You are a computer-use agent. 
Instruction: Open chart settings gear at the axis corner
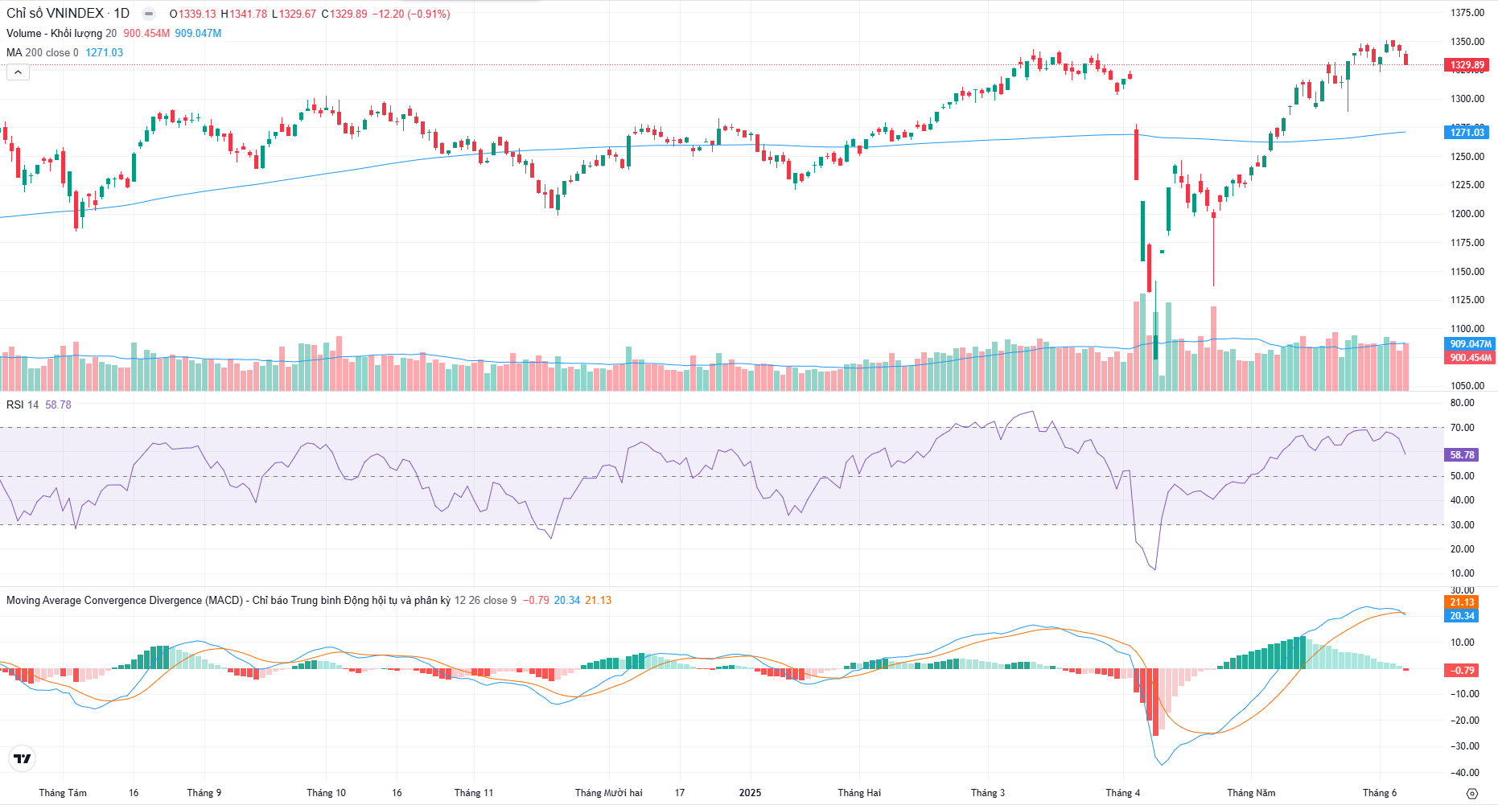1472,793
